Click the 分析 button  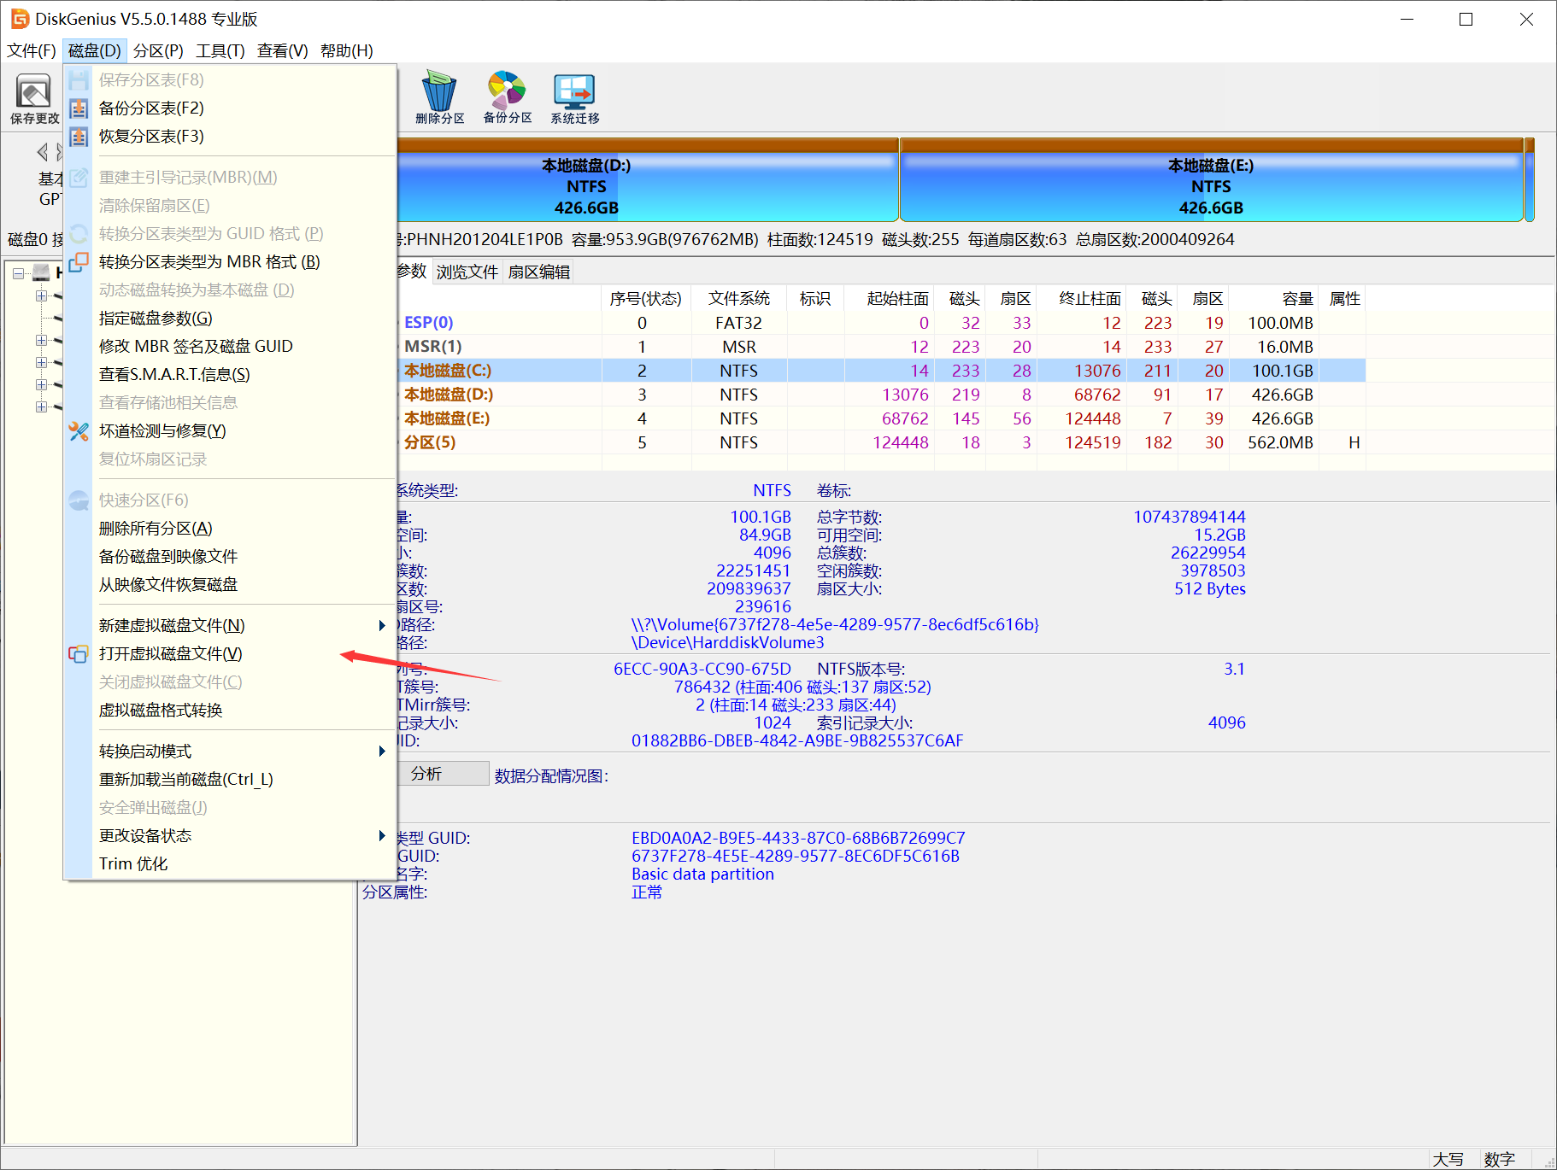coord(444,774)
